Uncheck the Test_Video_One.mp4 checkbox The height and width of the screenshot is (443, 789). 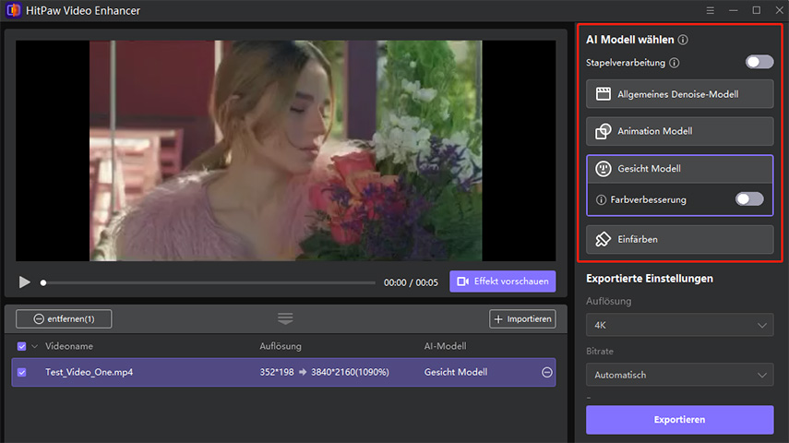click(x=21, y=373)
